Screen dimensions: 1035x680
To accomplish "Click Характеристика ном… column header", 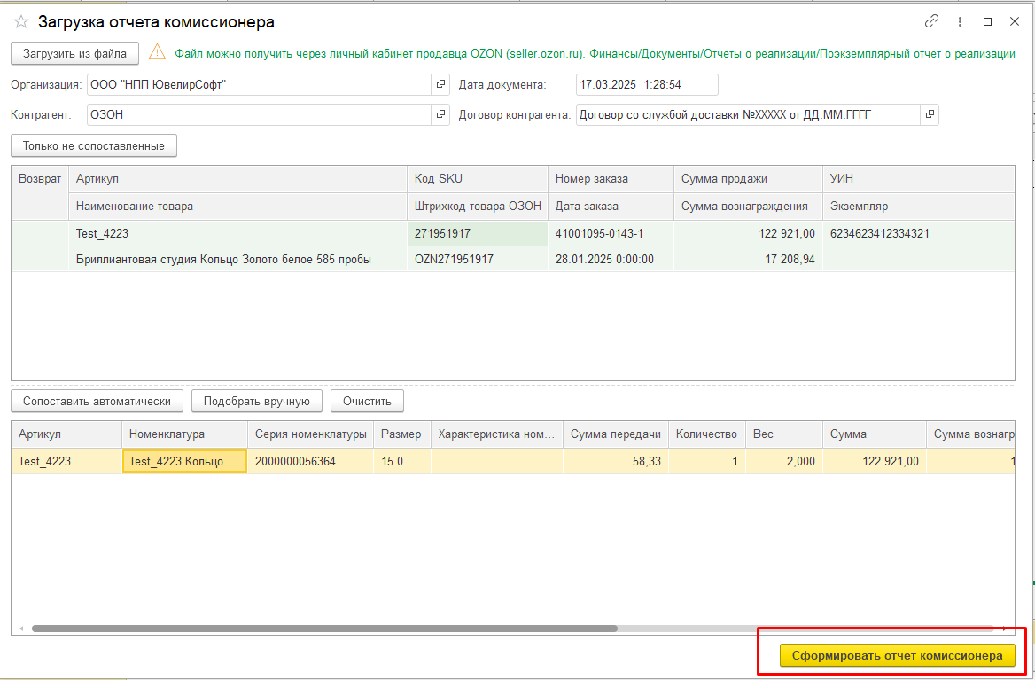I will 497,434.
